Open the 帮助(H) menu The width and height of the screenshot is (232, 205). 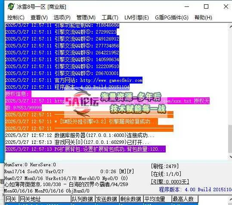[203, 18]
